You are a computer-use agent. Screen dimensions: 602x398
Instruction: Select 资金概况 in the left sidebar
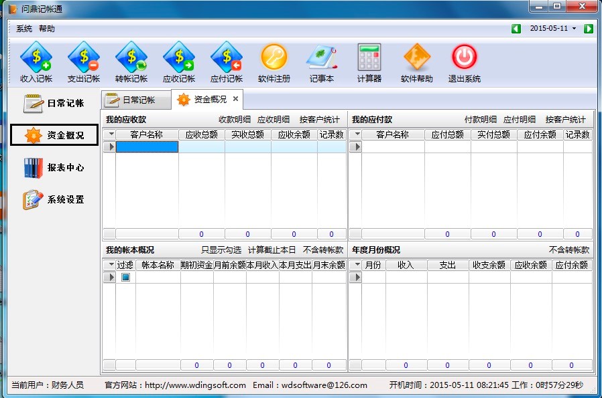(x=54, y=135)
